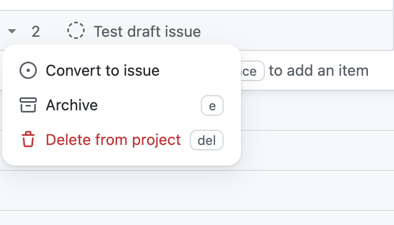Click the Archive box icon
The image size is (394, 225).
pos(28,105)
